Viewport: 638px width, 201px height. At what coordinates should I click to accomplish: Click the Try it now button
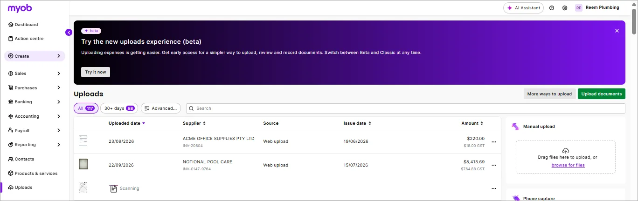tap(96, 72)
